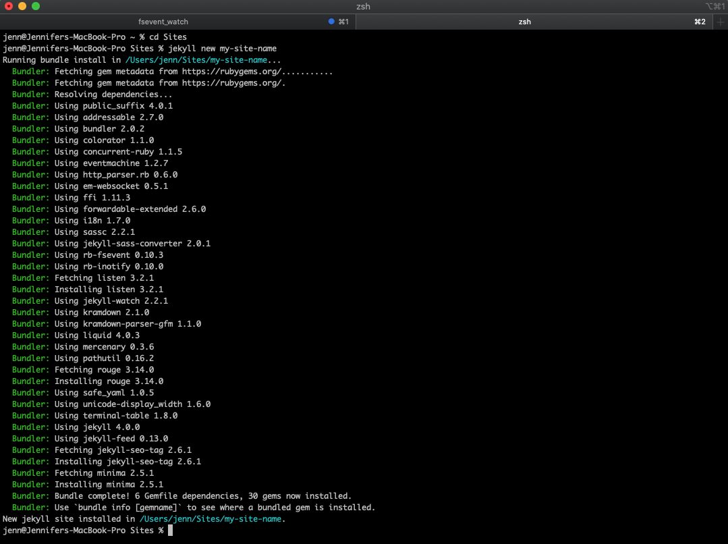Click 'Using terminal-table 1.8.0' line
This screenshot has width=728, height=544.
coord(116,415)
